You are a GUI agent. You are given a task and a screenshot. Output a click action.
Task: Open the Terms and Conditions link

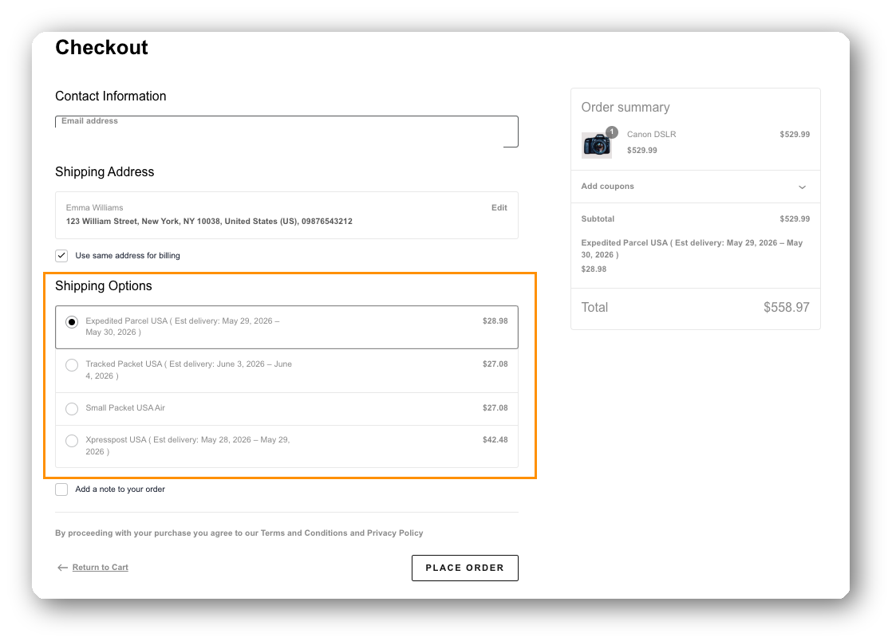point(304,533)
